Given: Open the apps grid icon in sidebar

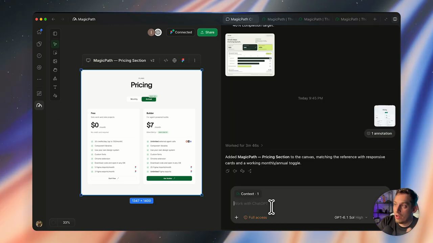Looking at the screenshot, I should click(39, 93).
